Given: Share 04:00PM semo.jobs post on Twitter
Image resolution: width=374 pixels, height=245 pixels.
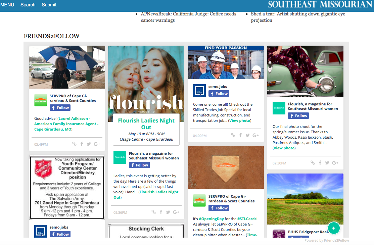Looking at the screenshot, I should (x=247, y=135).
